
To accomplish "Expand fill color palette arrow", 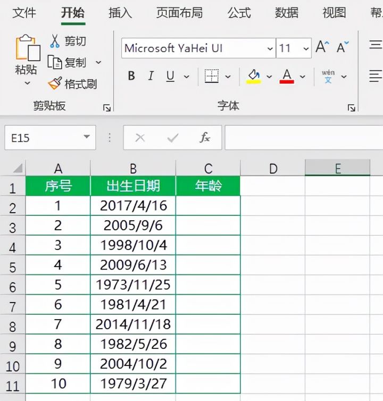I will [269, 77].
